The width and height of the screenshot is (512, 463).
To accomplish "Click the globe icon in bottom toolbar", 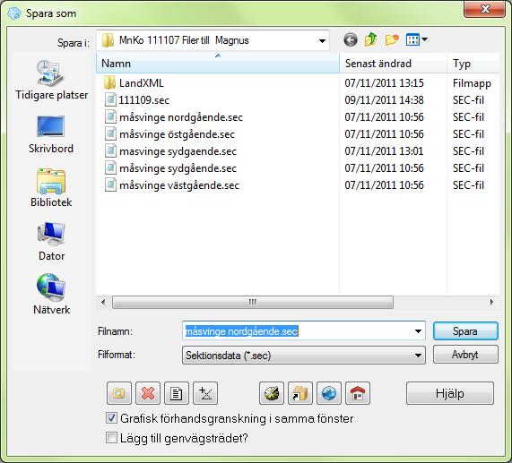I will 329,393.
